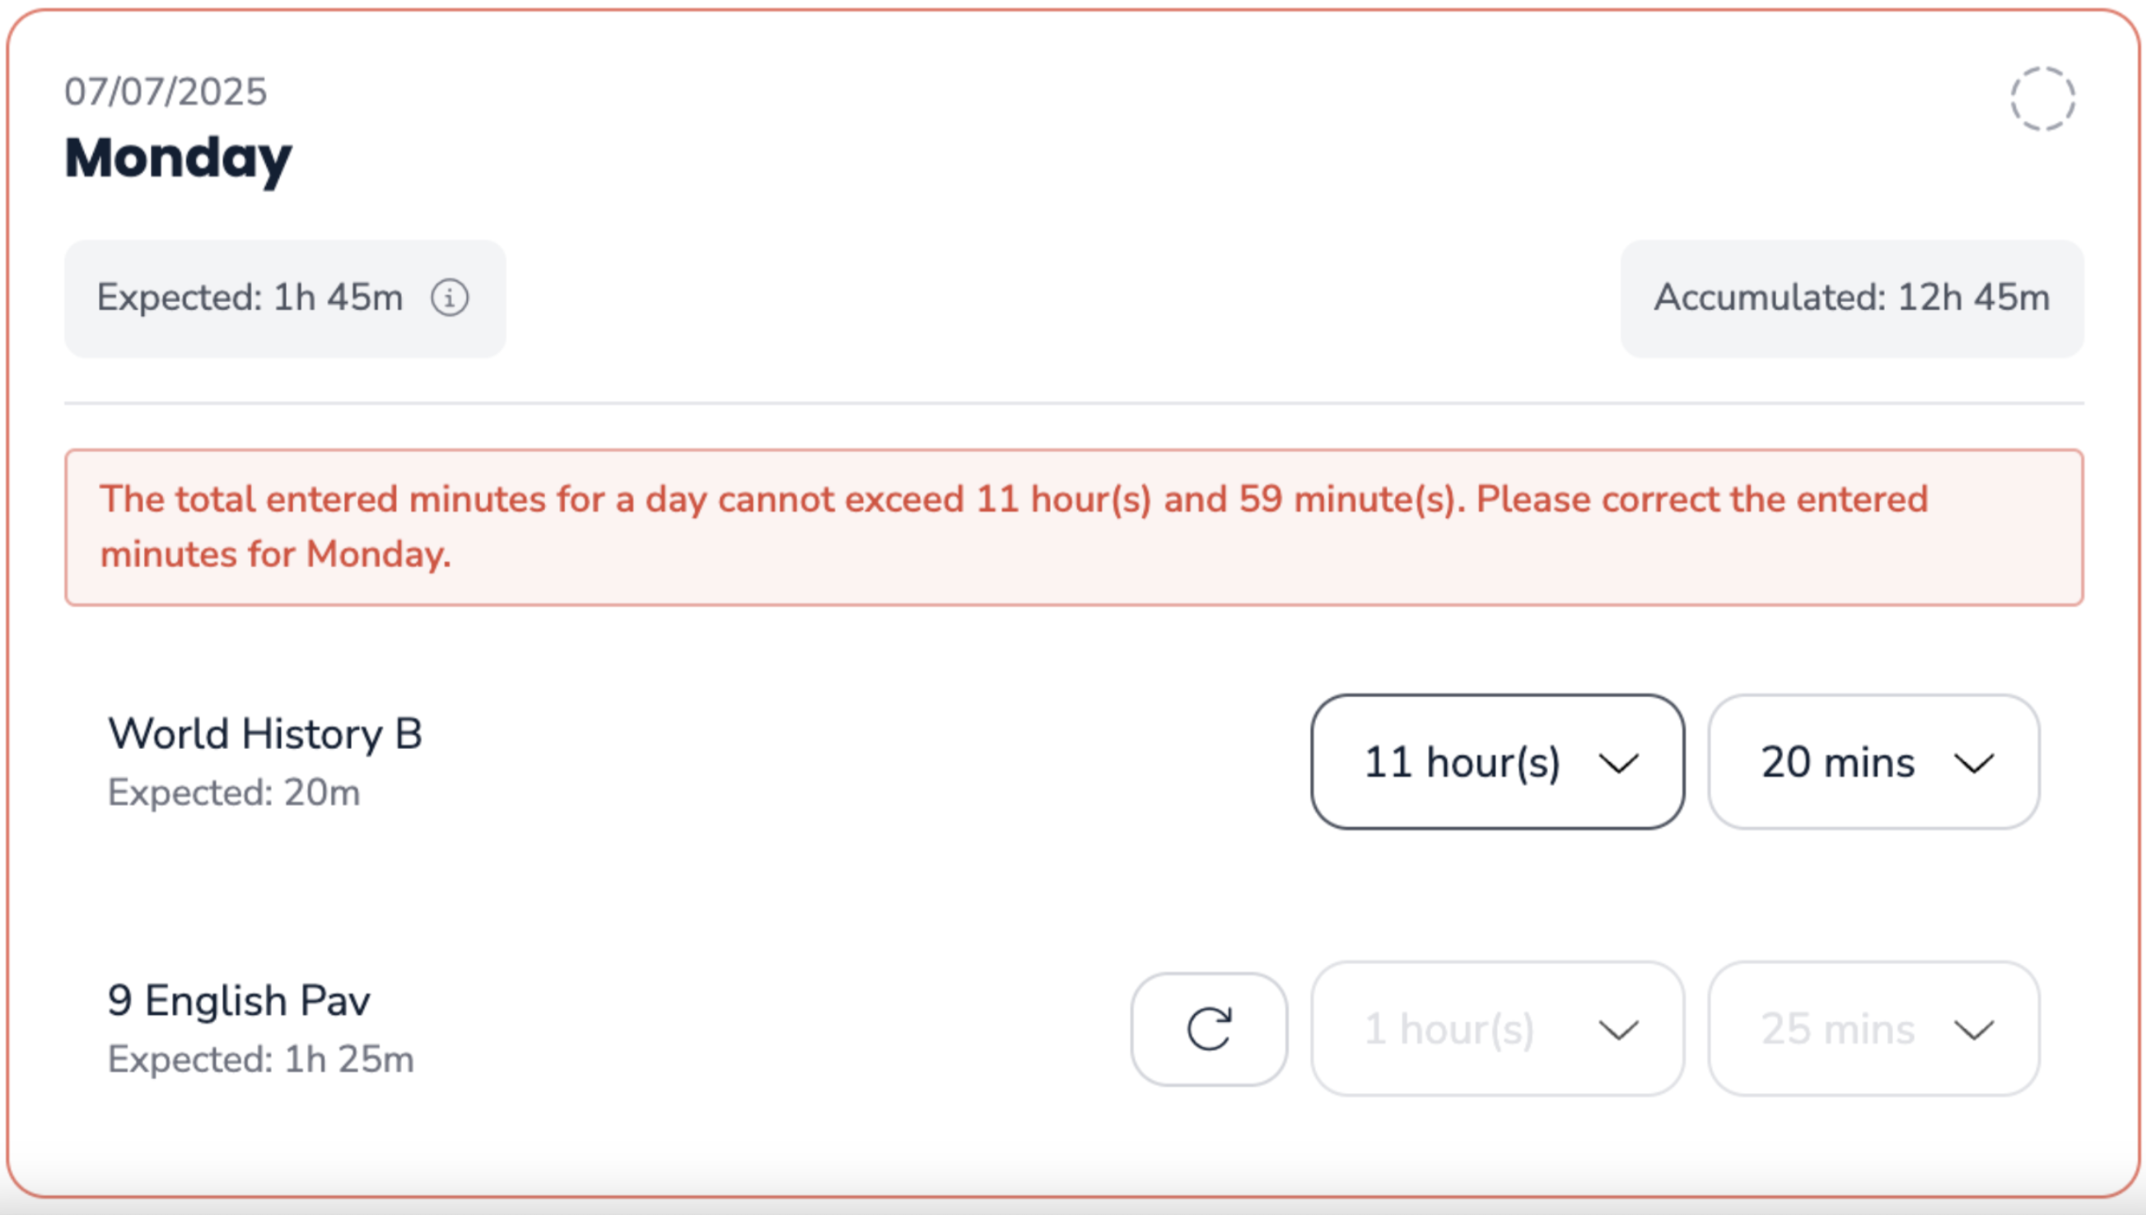Click the chevron arrow in 20 mins box

click(1974, 763)
